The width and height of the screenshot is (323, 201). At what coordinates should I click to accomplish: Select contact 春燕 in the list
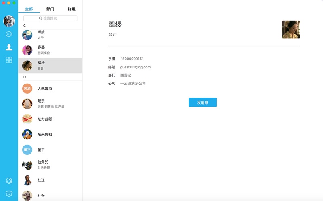(x=50, y=50)
